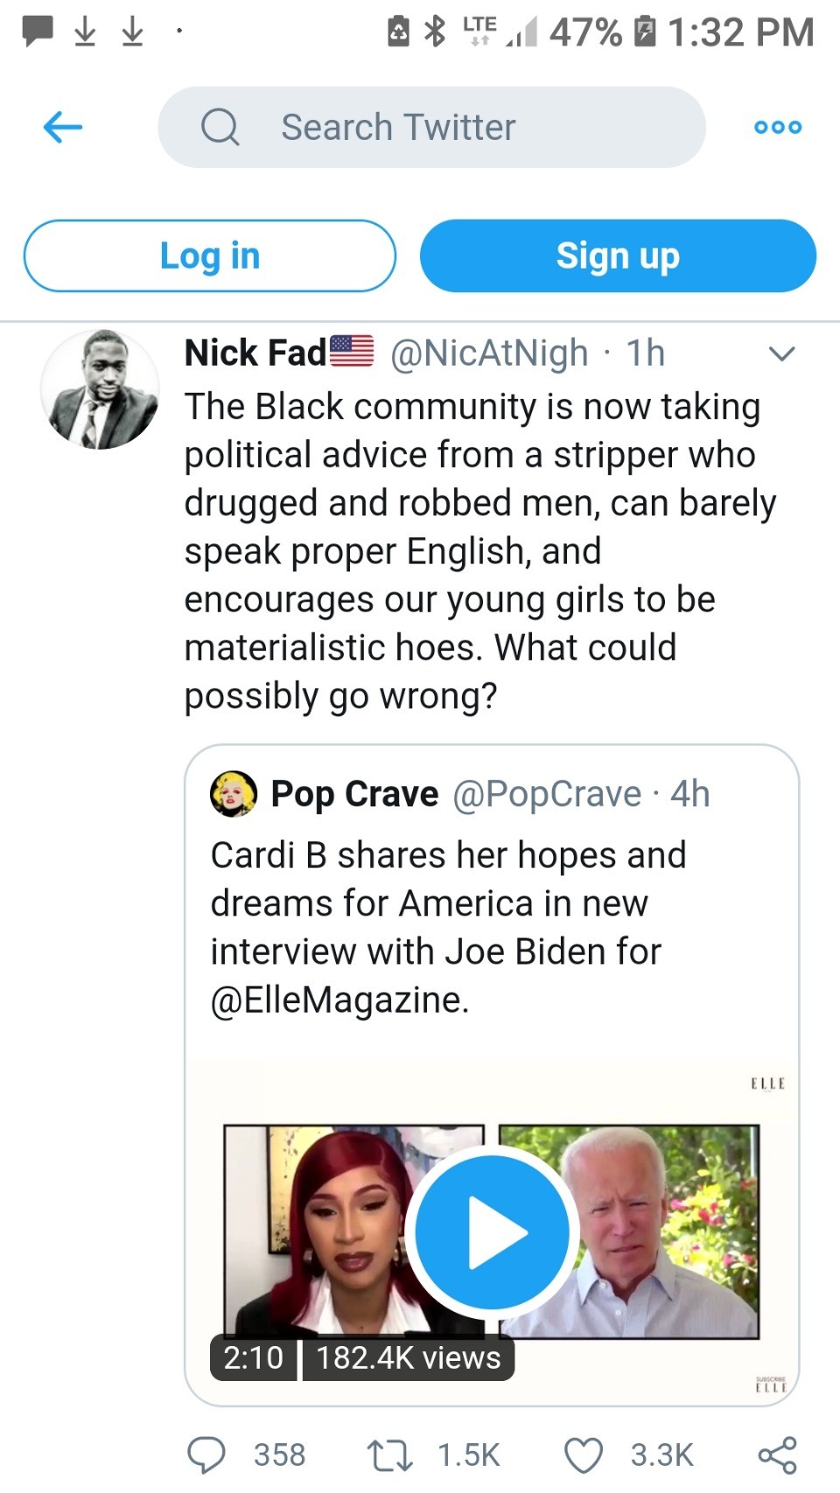
Task: Open the three-dot overflow menu
Action: click(x=777, y=128)
